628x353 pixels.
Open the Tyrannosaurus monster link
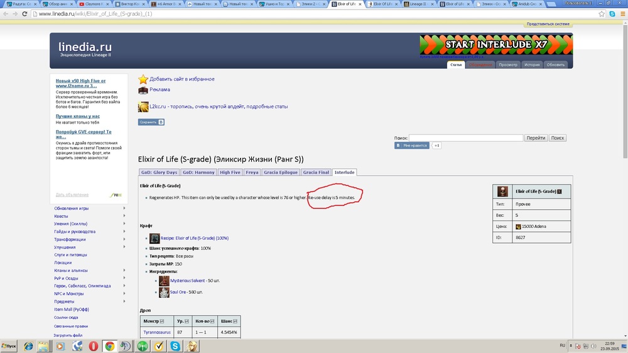point(156,331)
